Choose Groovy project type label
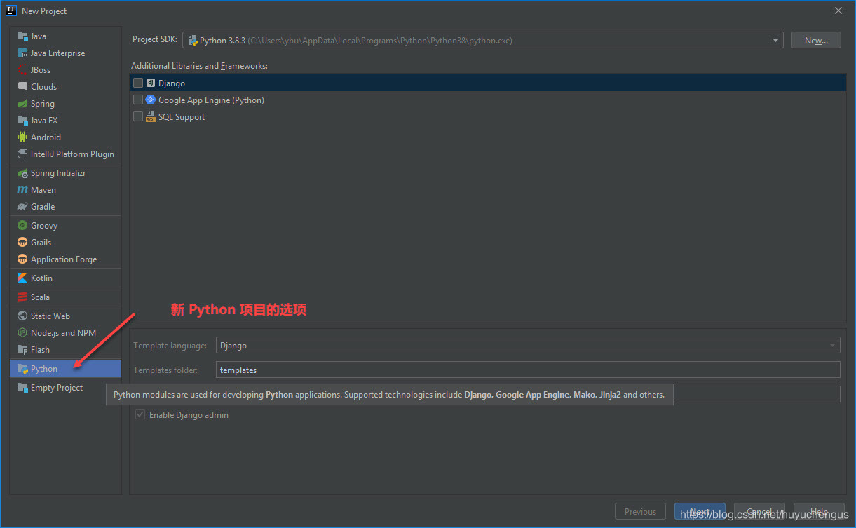This screenshot has width=856, height=528. click(44, 226)
